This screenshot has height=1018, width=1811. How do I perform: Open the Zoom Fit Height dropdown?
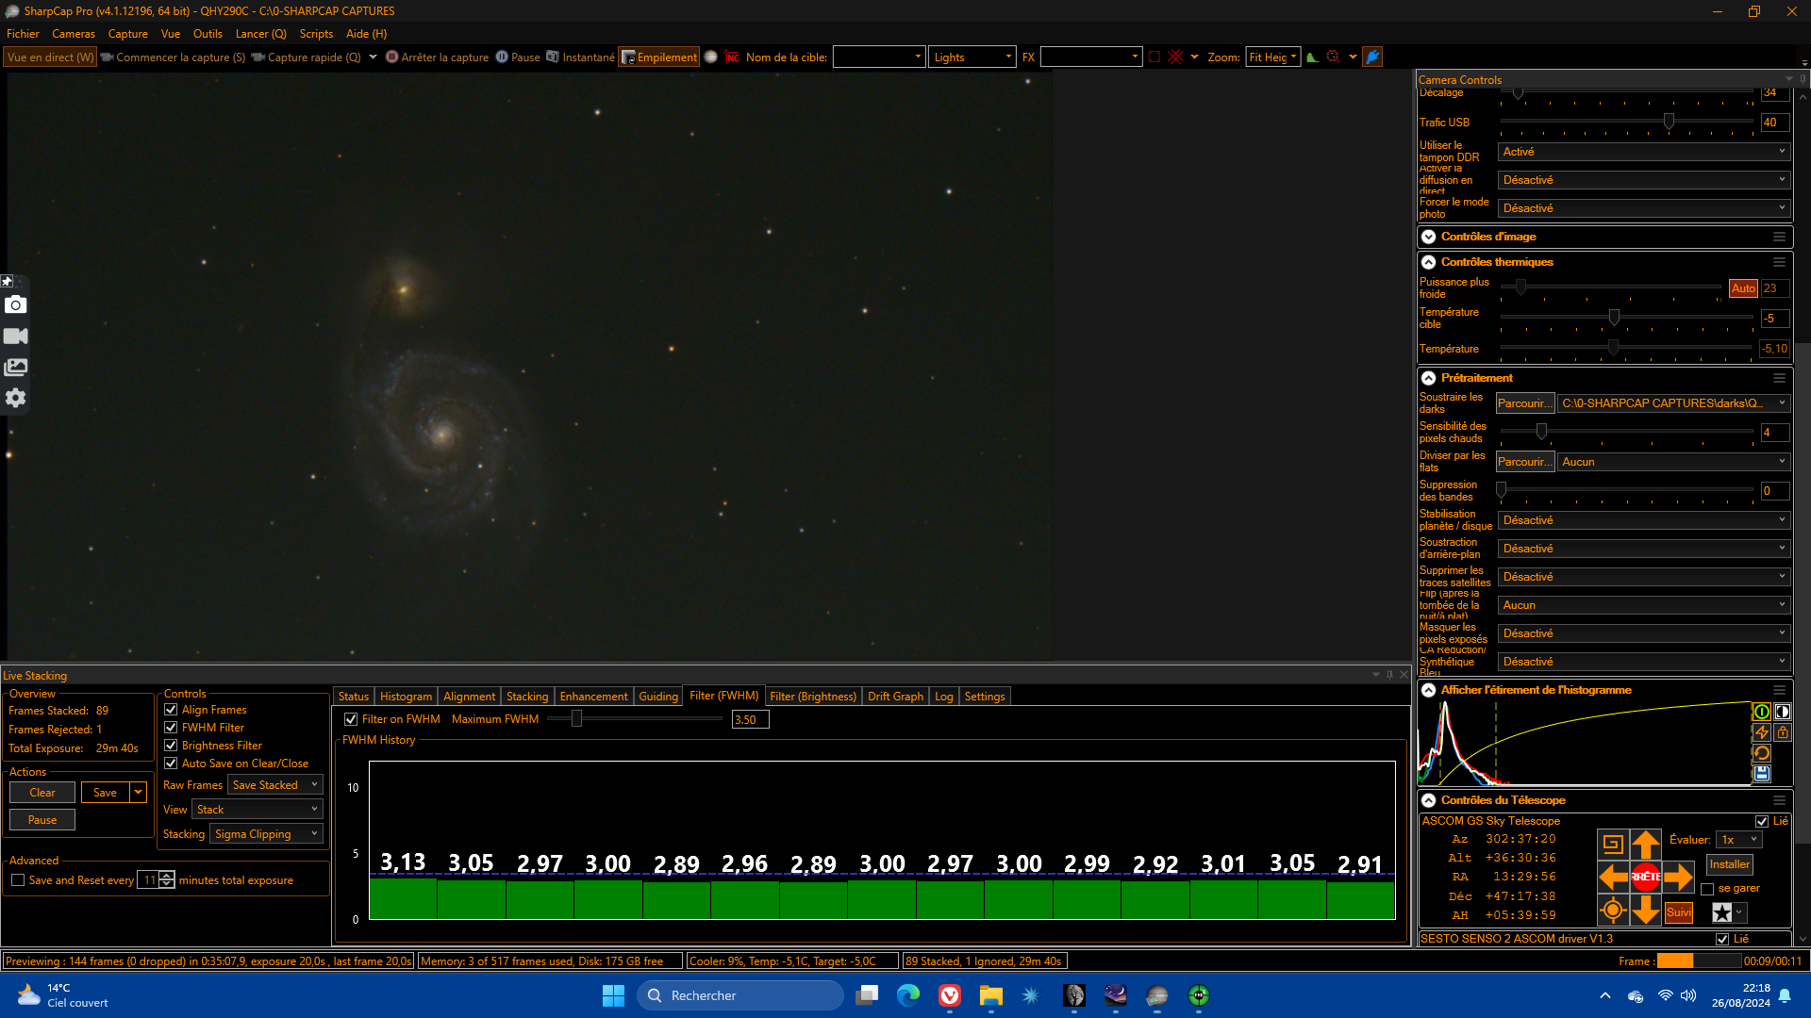(1273, 57)
